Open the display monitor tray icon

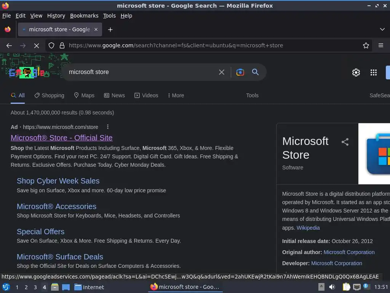[x=356, y=287]
